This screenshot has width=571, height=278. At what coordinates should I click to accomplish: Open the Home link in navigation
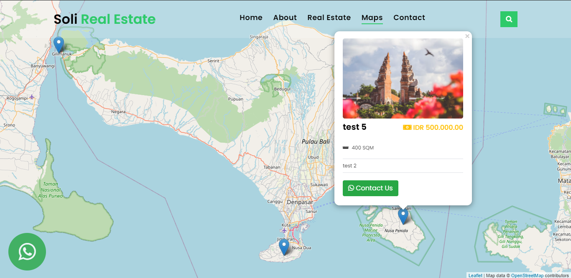(x=251, y=18)
